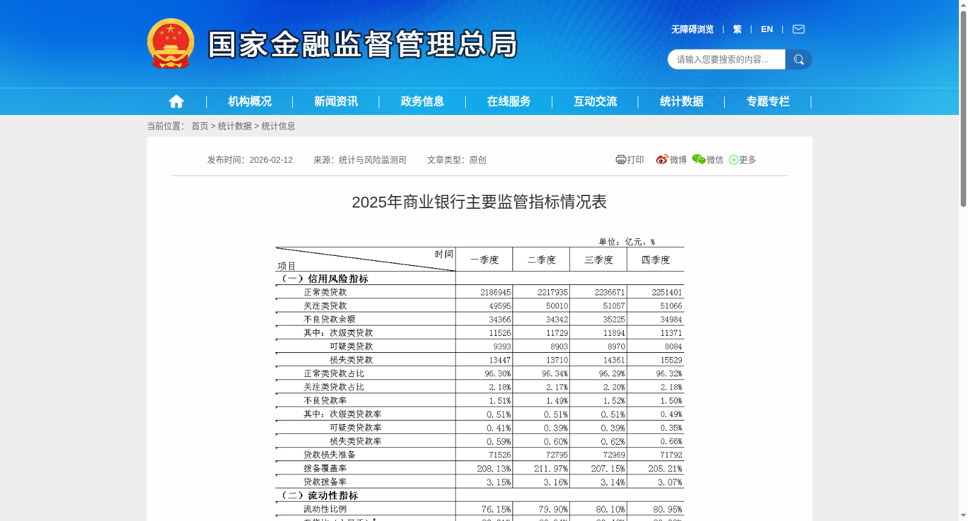968x521 pixels.
Task: Click the 四季度 column header
Action: [x=656, y=260]
